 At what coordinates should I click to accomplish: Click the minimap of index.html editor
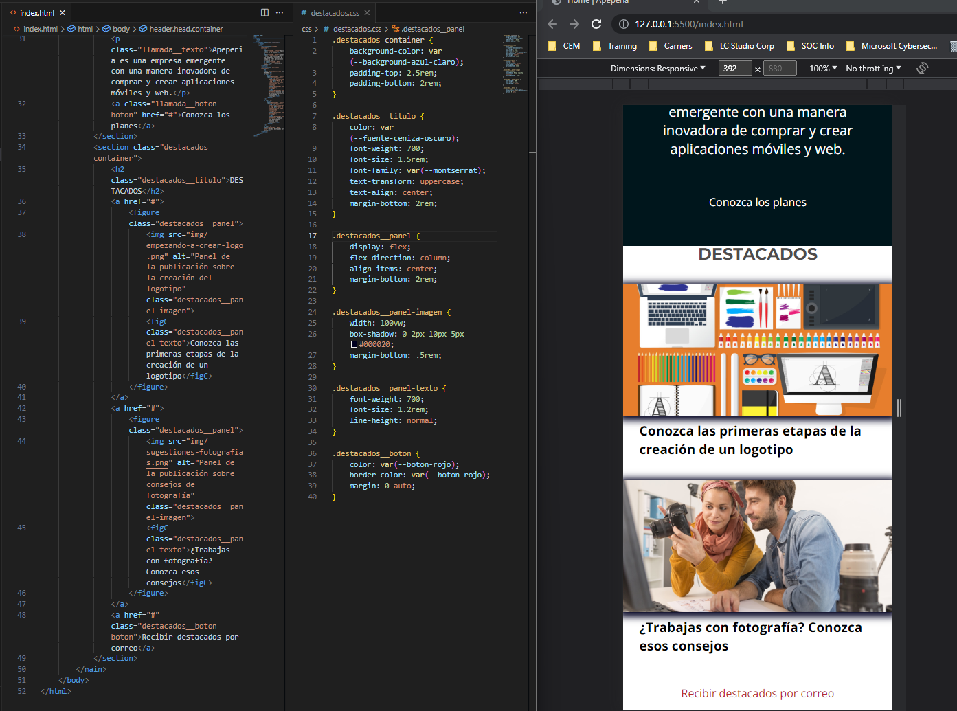pyautogui.click(x=268, y=84)
